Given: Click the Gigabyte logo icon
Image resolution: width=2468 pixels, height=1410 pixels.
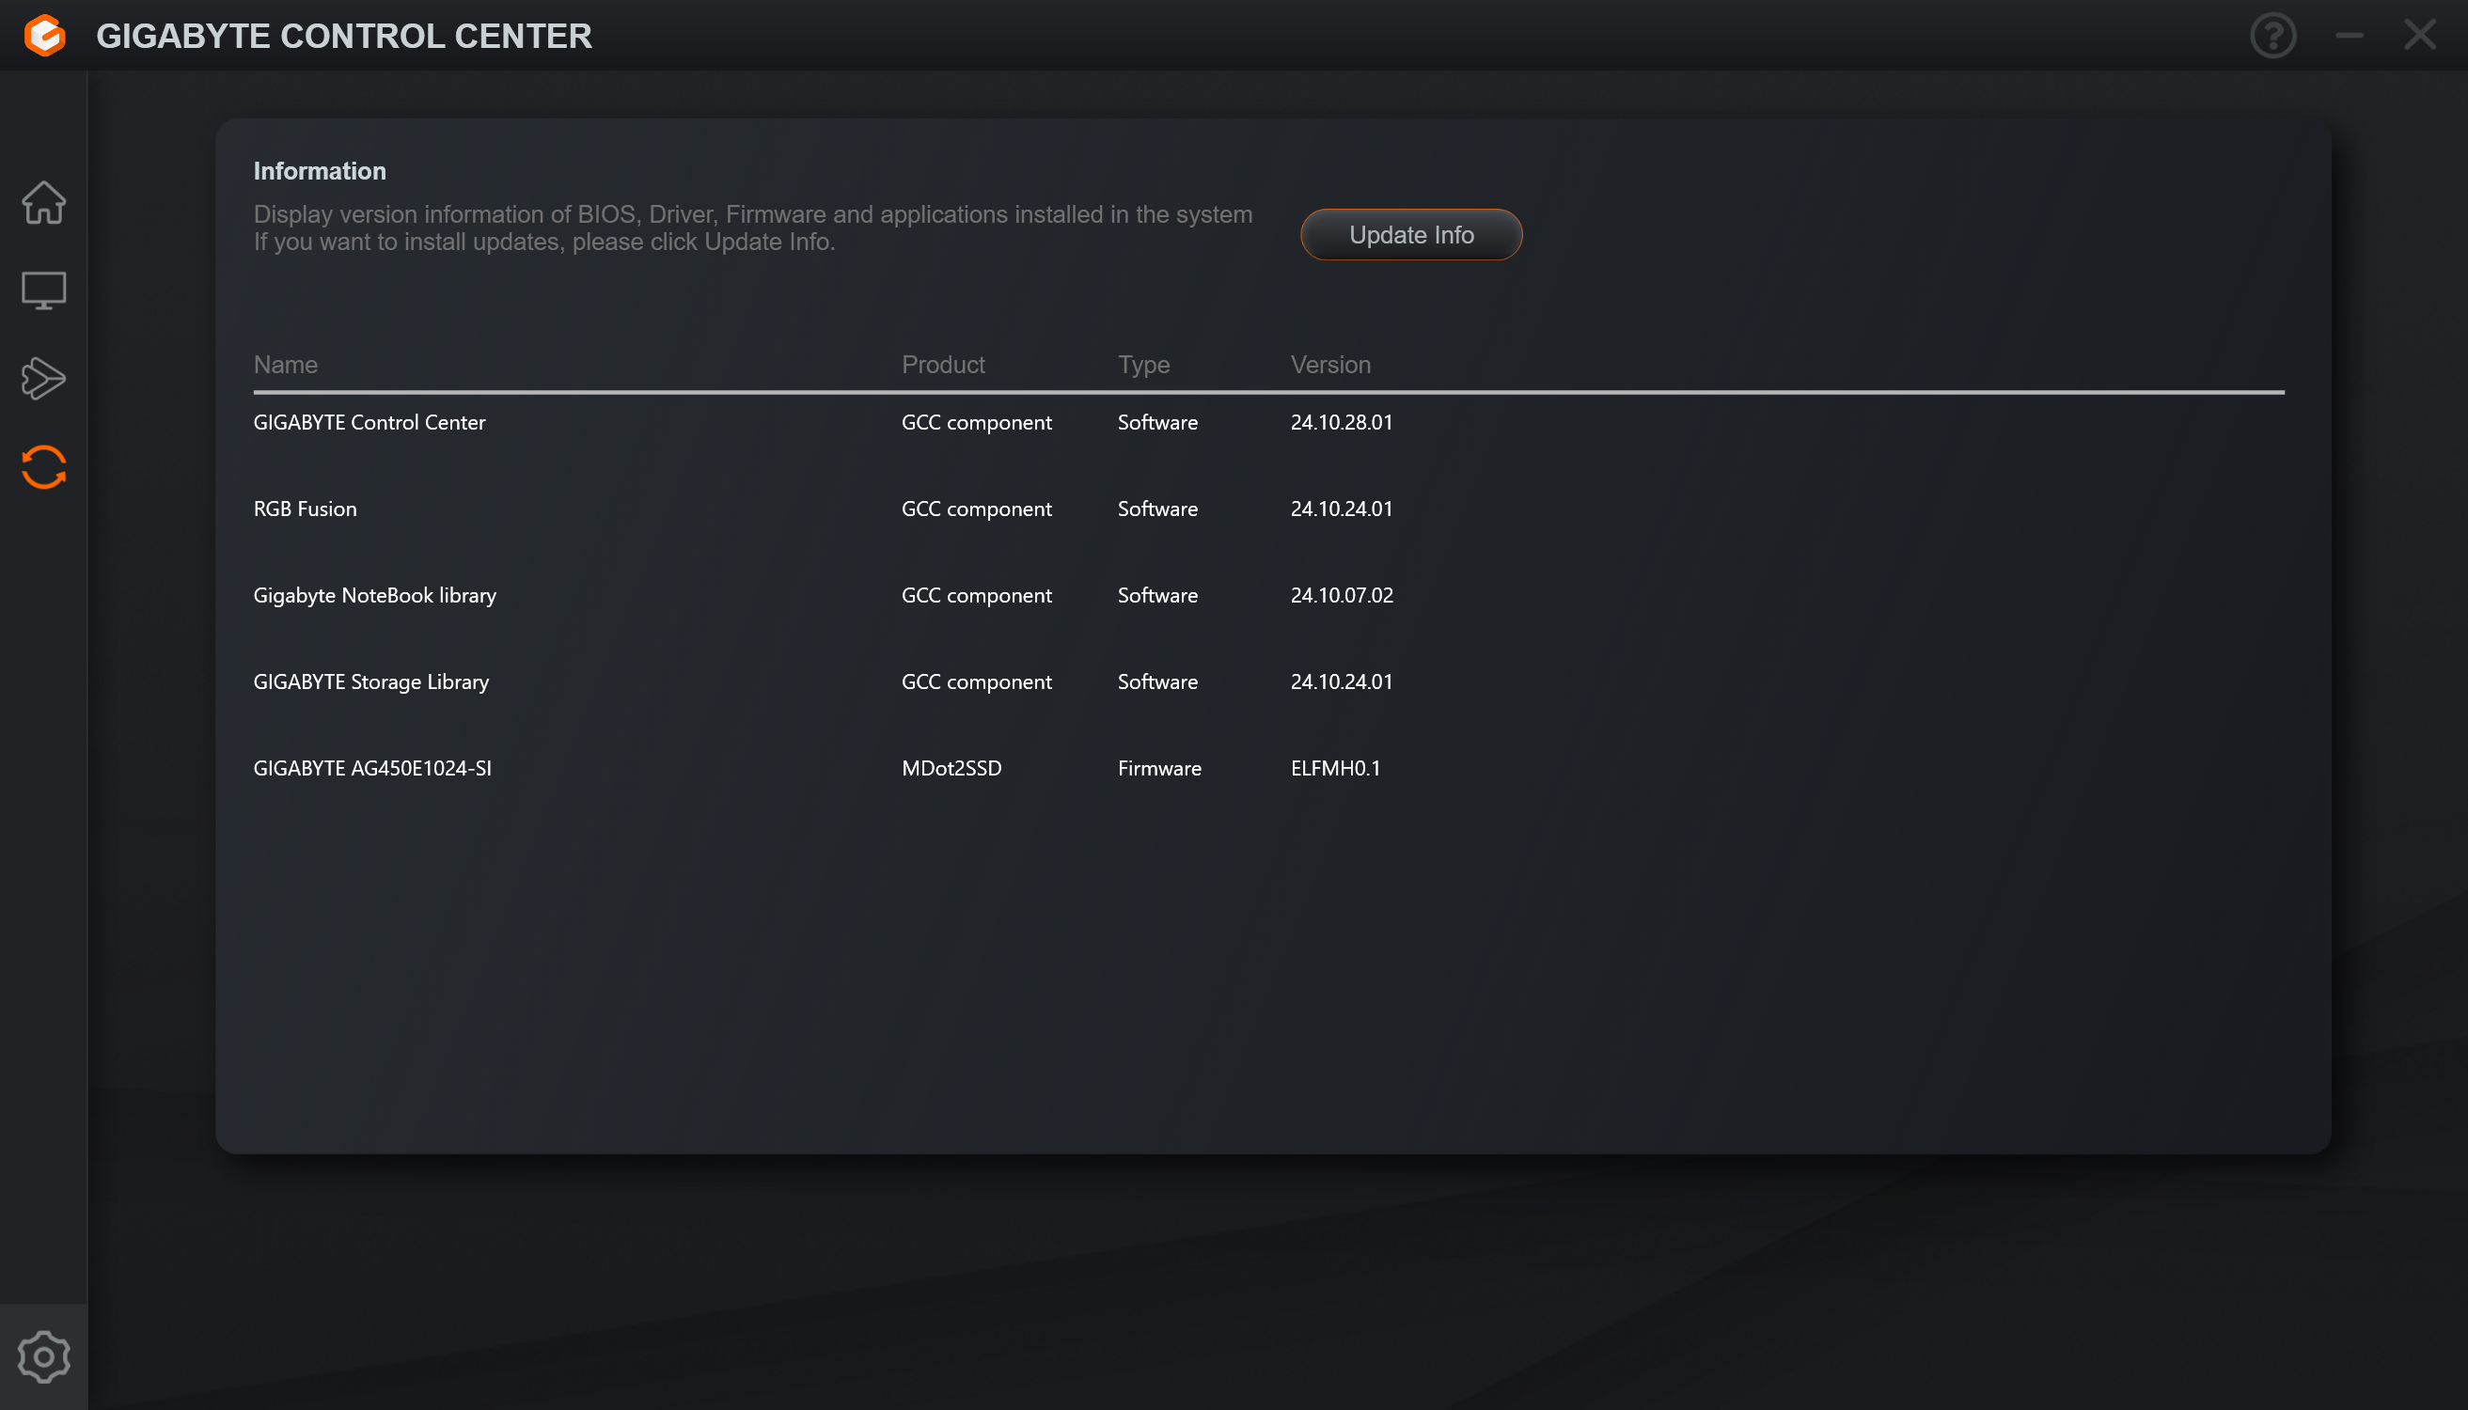Looking at the screenshot, I should tap(44, 36).
